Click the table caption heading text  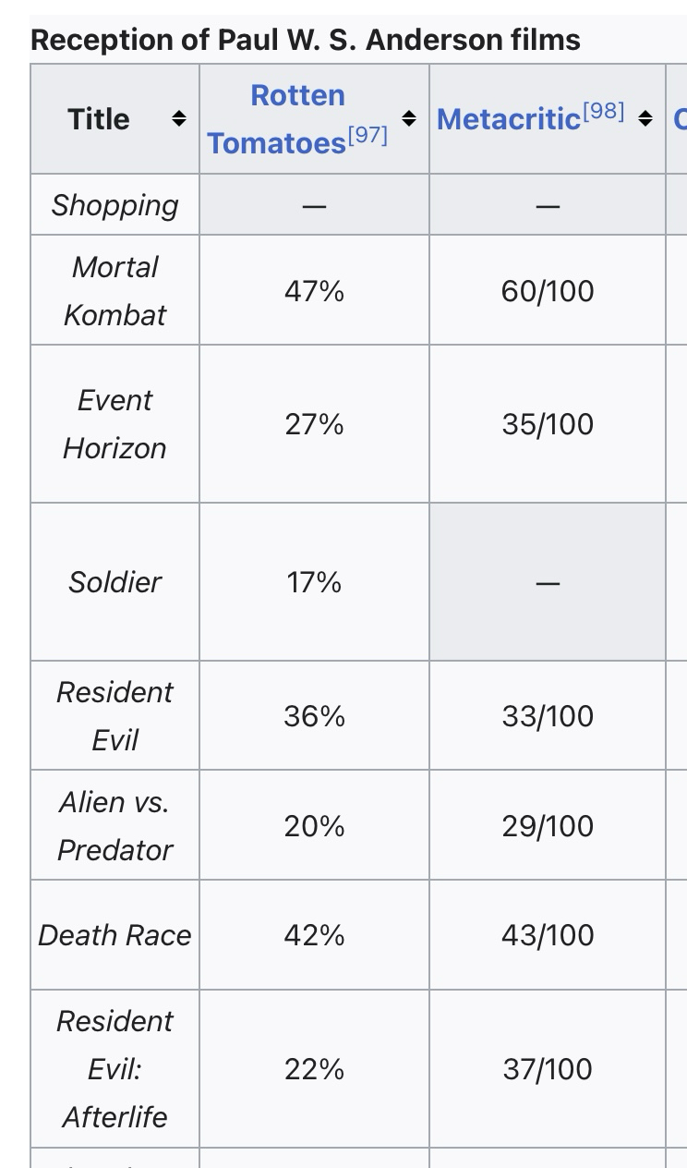305,40
